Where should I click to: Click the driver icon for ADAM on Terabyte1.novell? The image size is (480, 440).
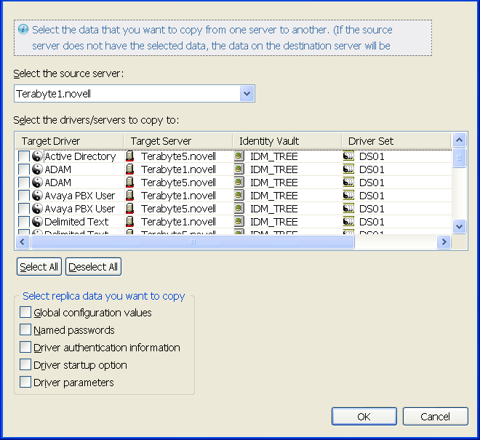tap(37, 169)
